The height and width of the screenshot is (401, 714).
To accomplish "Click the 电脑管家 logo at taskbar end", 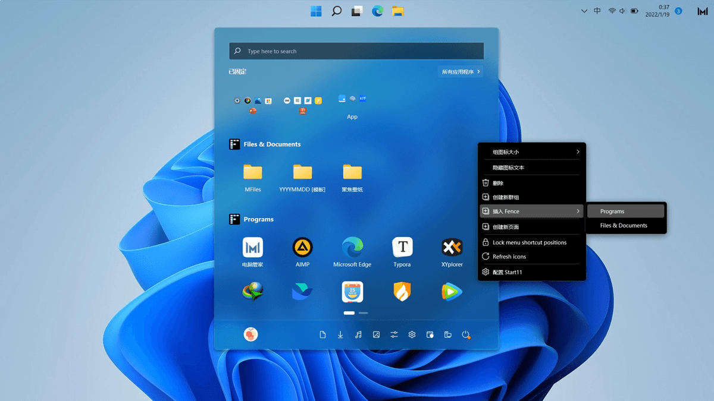I will tap(702, 11).
